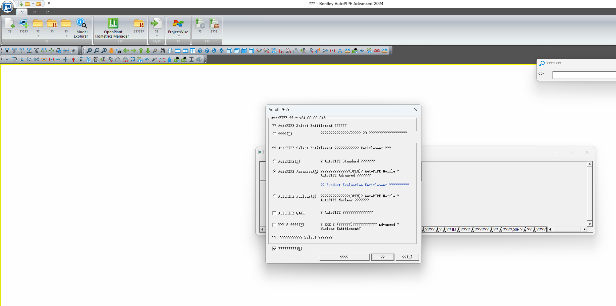Viewport: 616px width, 306px height.
Task: Click the eye show-points view icon
Action: (119, 51)
